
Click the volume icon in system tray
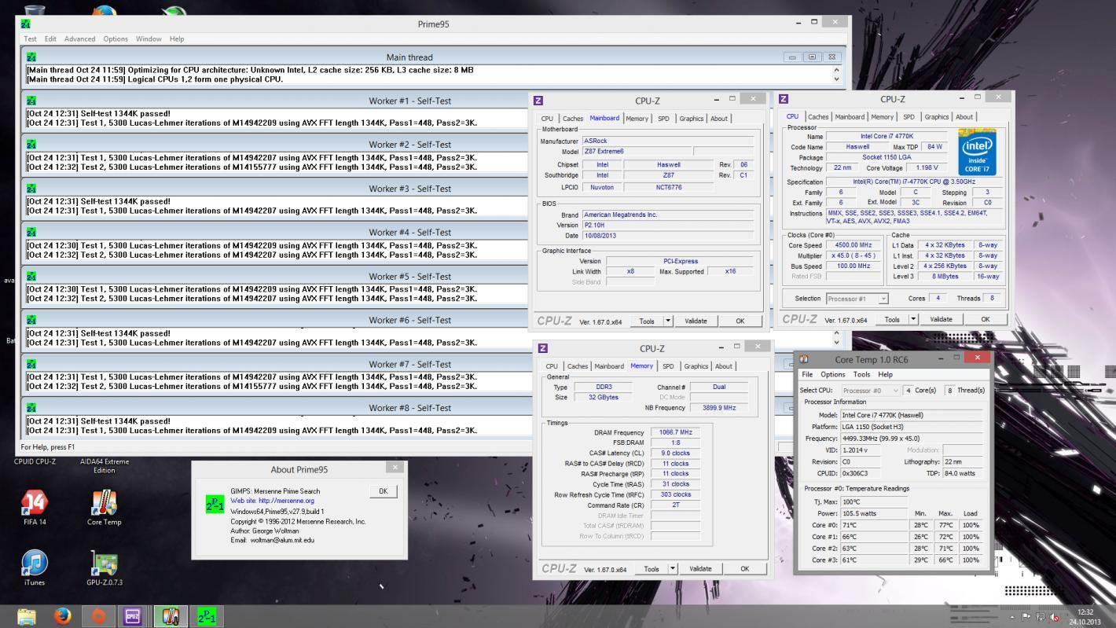[1055, 617]
